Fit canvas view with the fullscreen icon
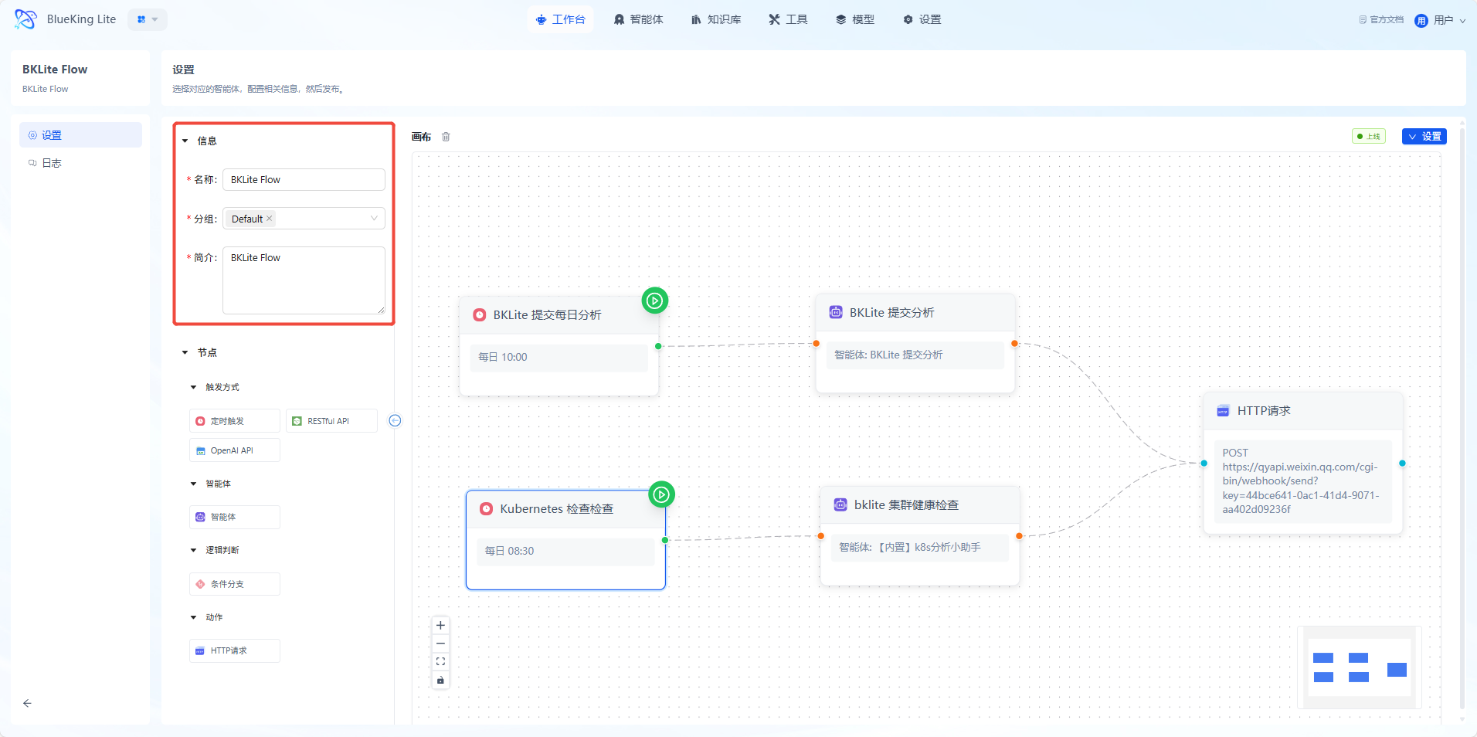This screenshot has width=1477, height=737. 440,662
